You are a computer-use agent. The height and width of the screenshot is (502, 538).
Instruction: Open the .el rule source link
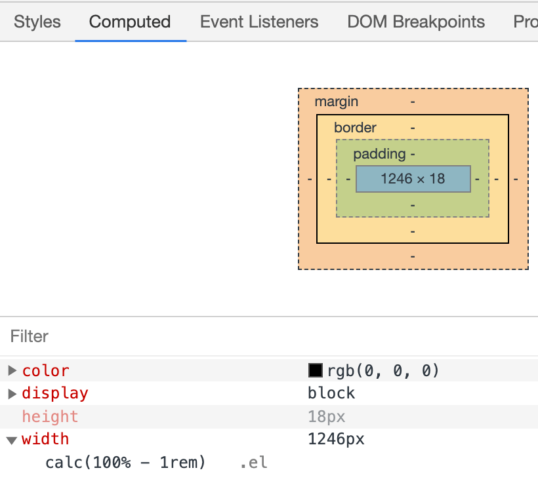253,463
